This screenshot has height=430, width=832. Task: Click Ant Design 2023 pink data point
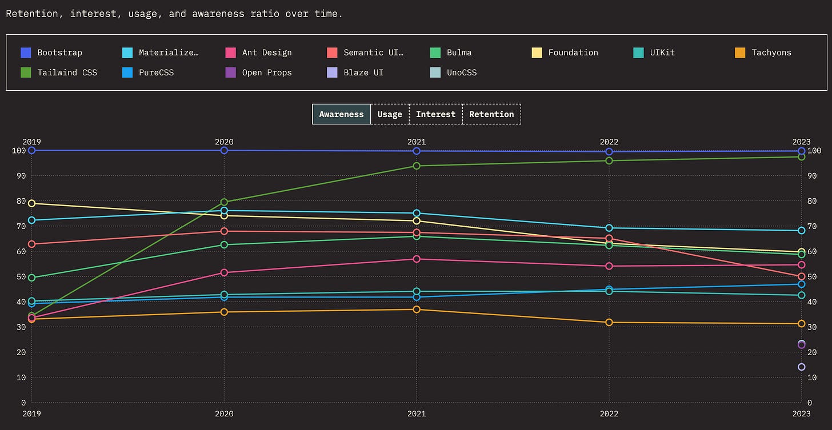[x=801, y=264]
